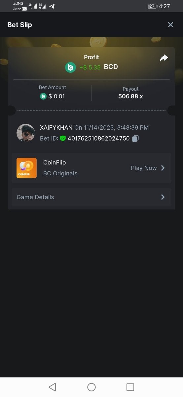Expand the Game Details row
The width and height of the screenshot is (183, 397).
click(91, 197)
